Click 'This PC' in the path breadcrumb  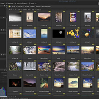click(x=14, y=7)
